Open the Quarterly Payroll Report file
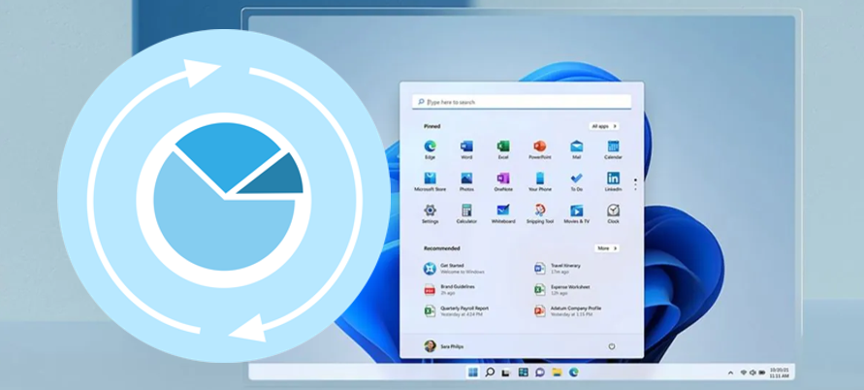The height and width of the screenshot is (390, 864). coord(457,311)
